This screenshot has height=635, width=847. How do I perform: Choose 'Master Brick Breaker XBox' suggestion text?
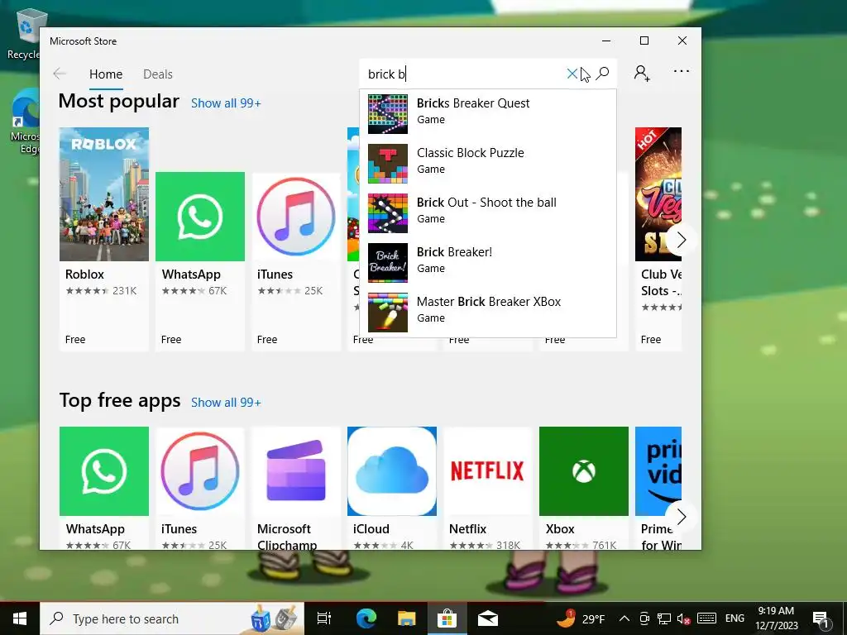point(489,301)
